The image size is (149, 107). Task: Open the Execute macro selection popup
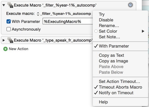pos(64,14)
